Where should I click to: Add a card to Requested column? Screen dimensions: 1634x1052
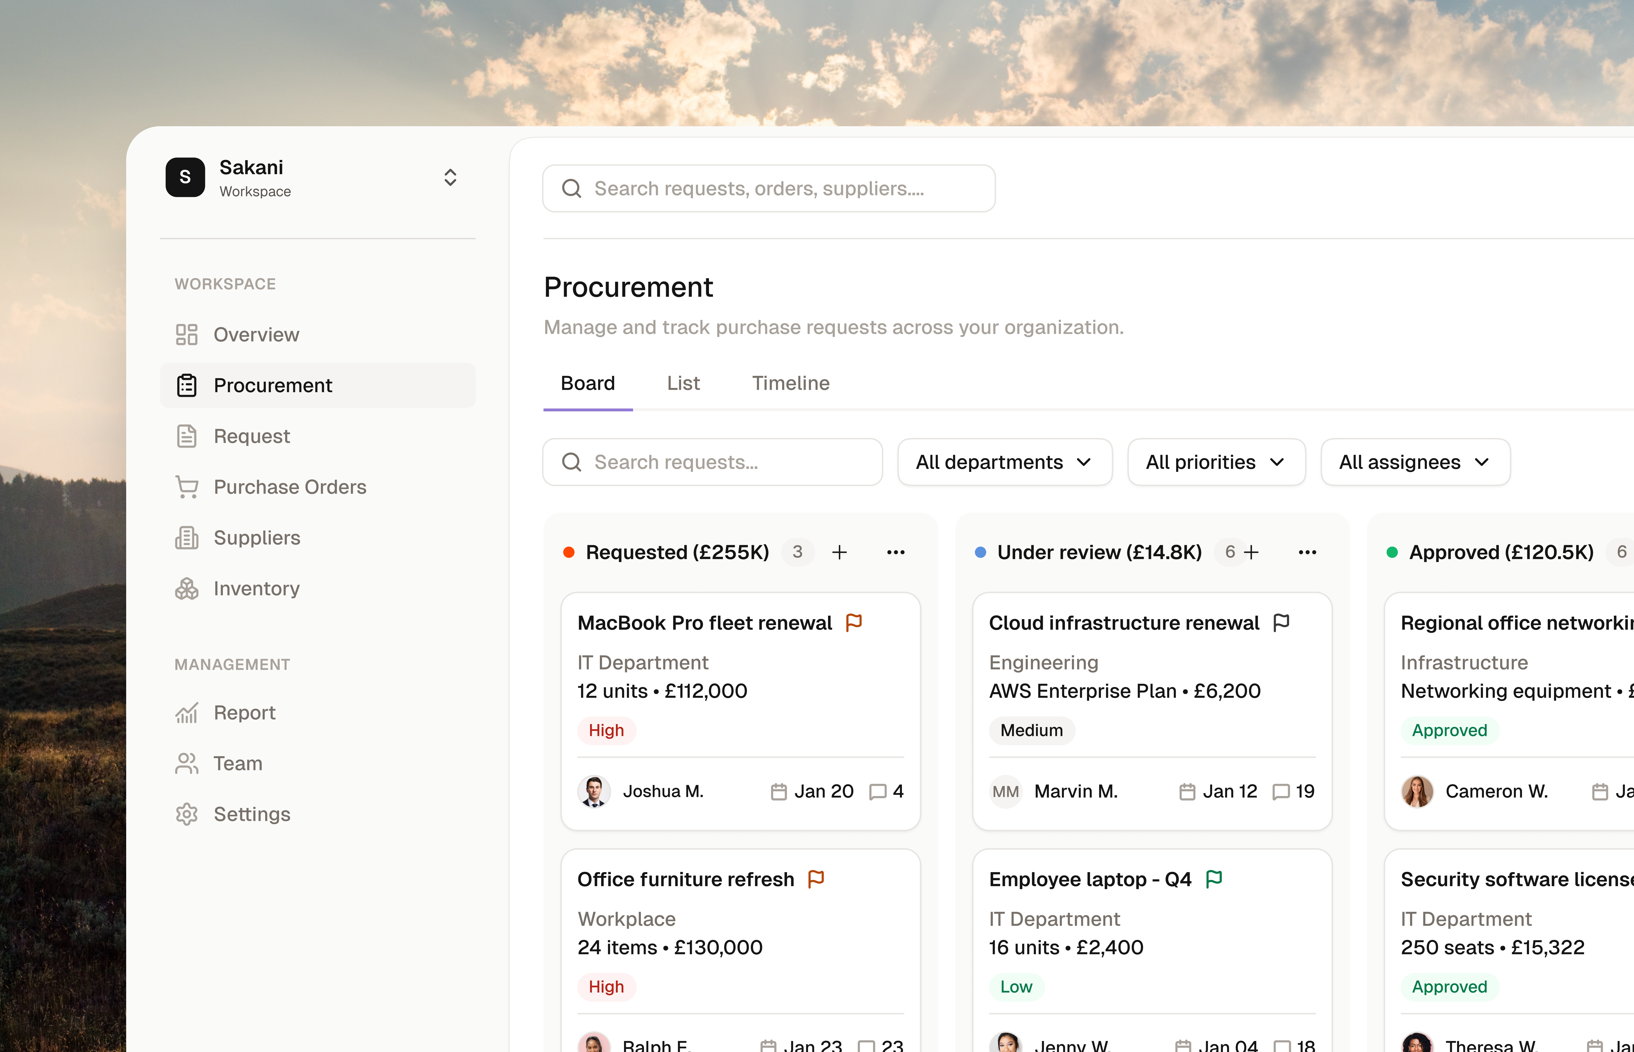tap(839, 552)
